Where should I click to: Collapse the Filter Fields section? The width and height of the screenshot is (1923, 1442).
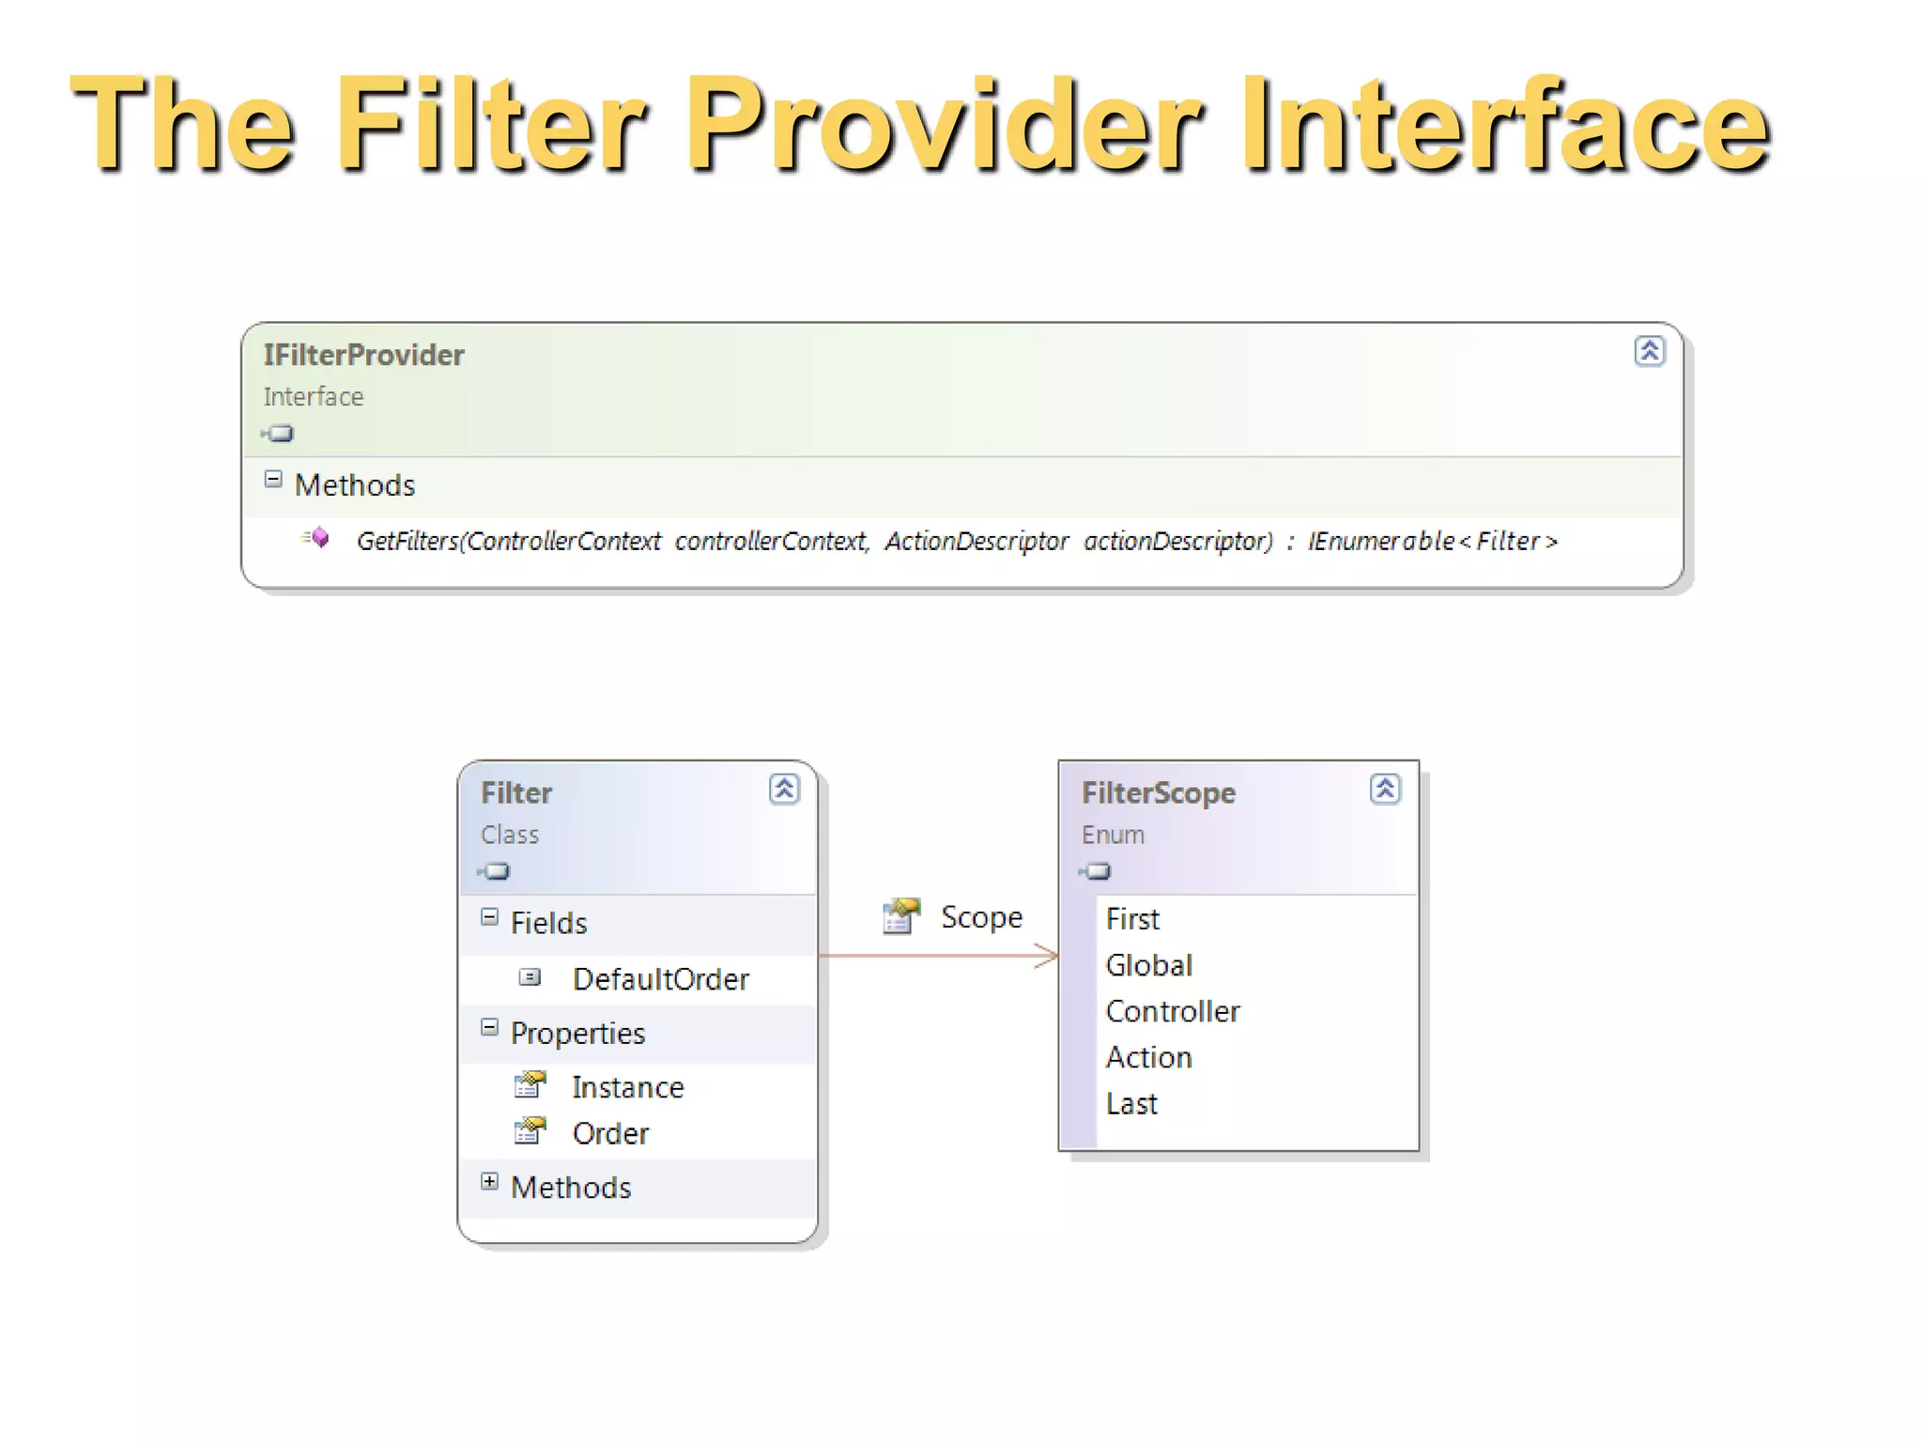click(489, 917)
